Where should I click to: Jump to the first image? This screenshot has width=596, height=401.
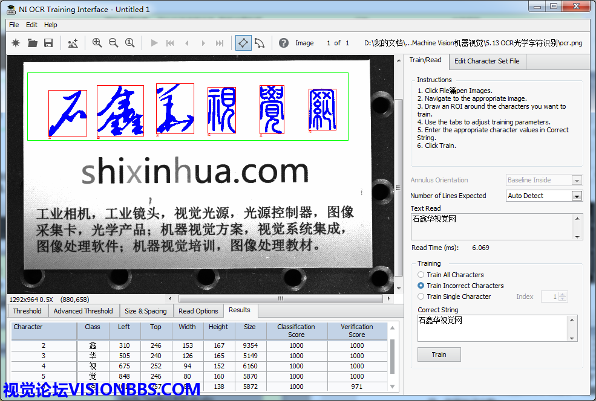coord(170,43)
